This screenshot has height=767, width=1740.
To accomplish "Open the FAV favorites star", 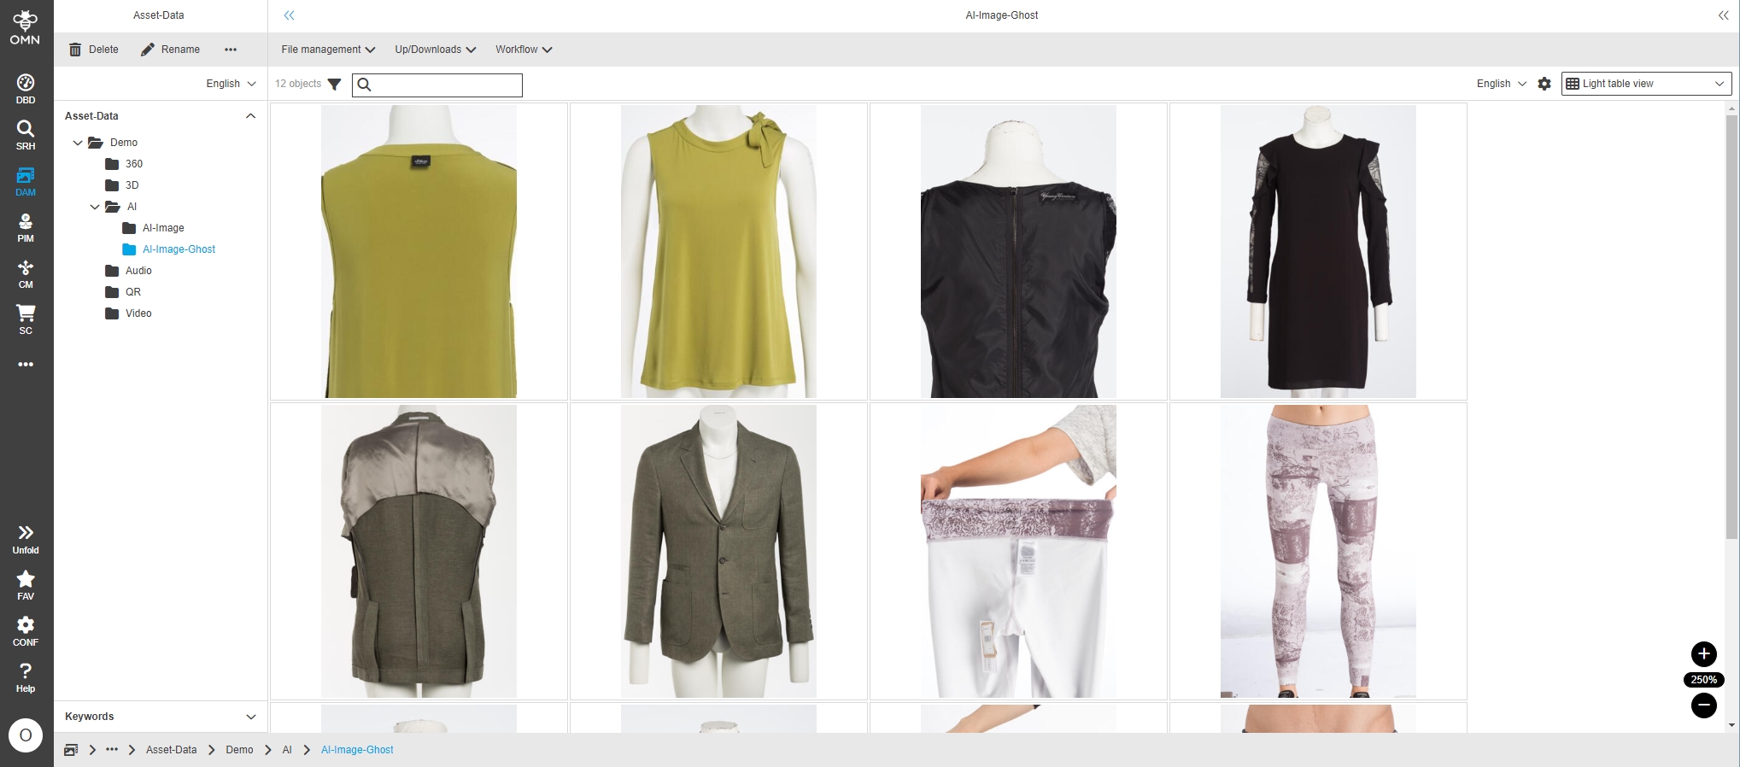I will coord(26,585).
